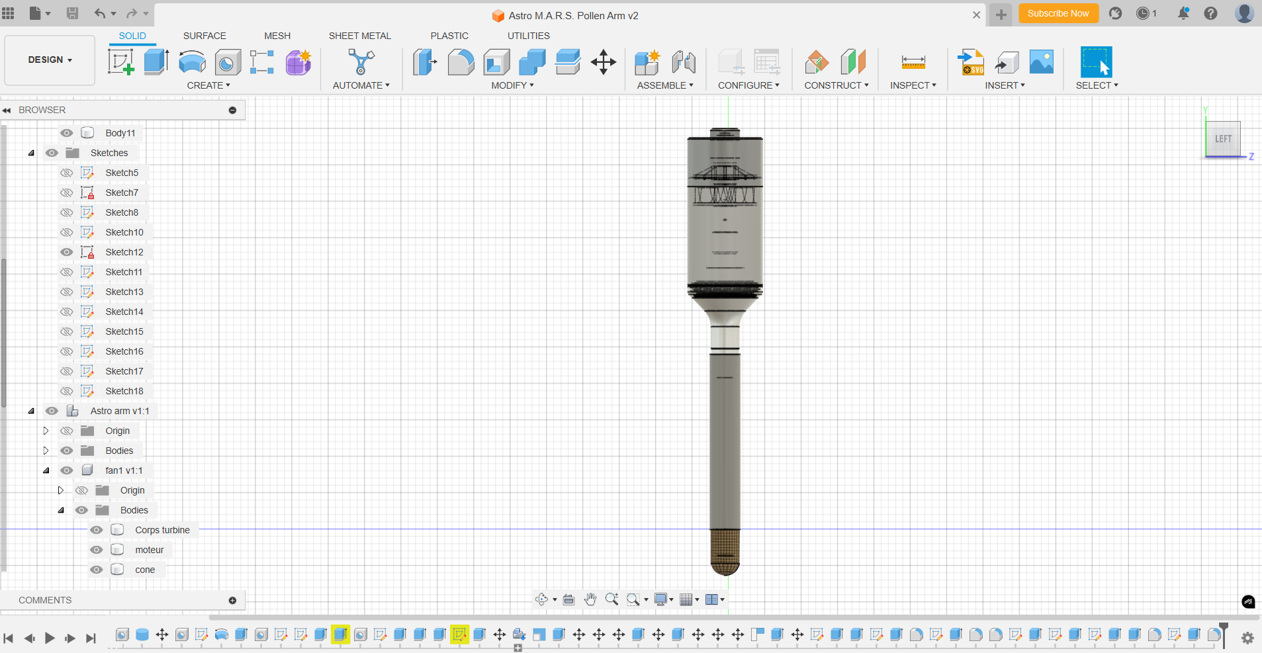Hide the moteur body
This screenshot has width=1262, height=653.
97,550
